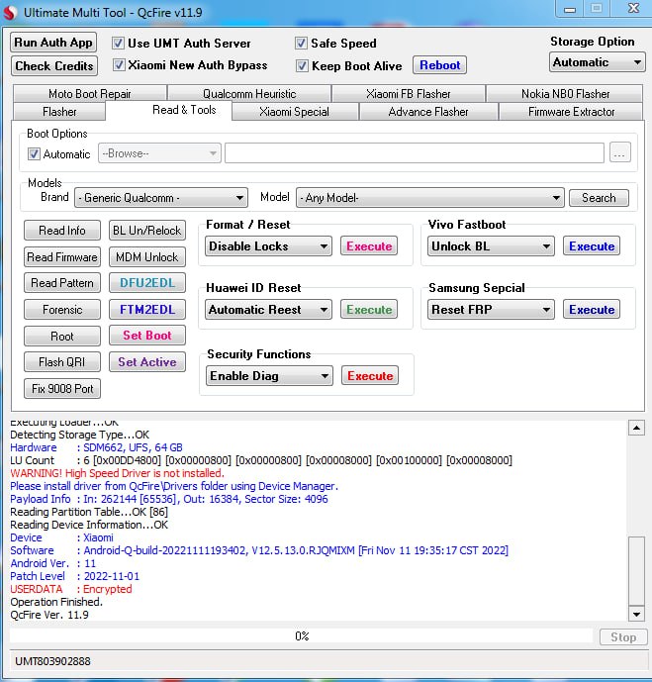Click Read Info button
Viewport: 652px width, 682px height.
(62, 231)
